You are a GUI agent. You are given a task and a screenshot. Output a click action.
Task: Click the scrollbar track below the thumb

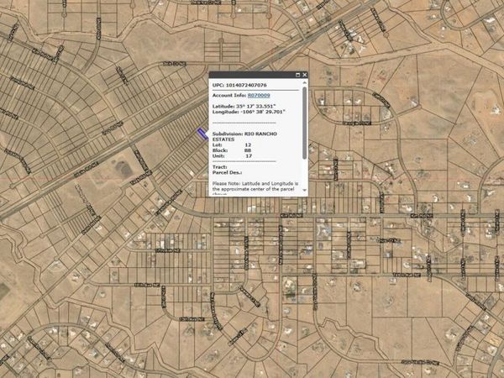pyautogui.click(x=305, y=176)
